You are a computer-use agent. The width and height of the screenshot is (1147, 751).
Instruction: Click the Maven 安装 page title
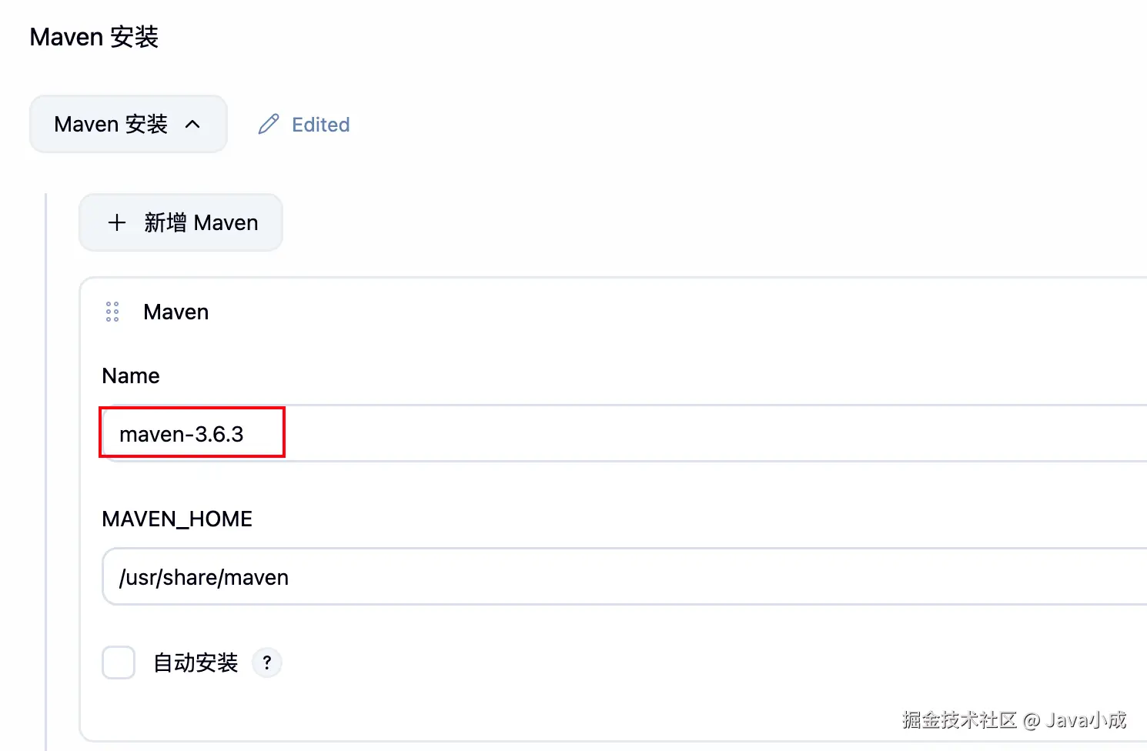[x=93, y=36]
